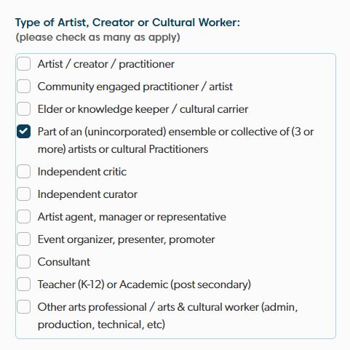This screenshot has width=350, height=350.
Task: Check Other arts professional checkbox
Action: click(x=23, y=307)
